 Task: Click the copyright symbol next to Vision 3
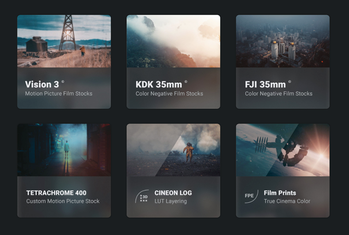(63, 82)
